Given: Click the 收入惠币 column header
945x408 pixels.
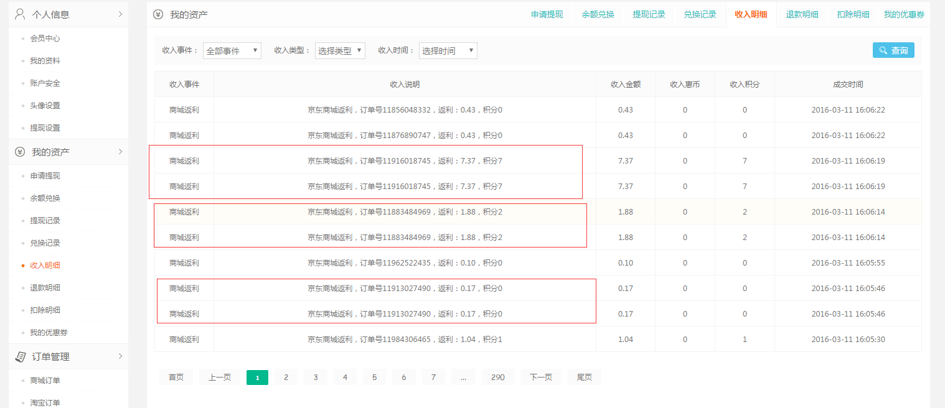Looking at the screenshot, I should (x=685, y=84).
